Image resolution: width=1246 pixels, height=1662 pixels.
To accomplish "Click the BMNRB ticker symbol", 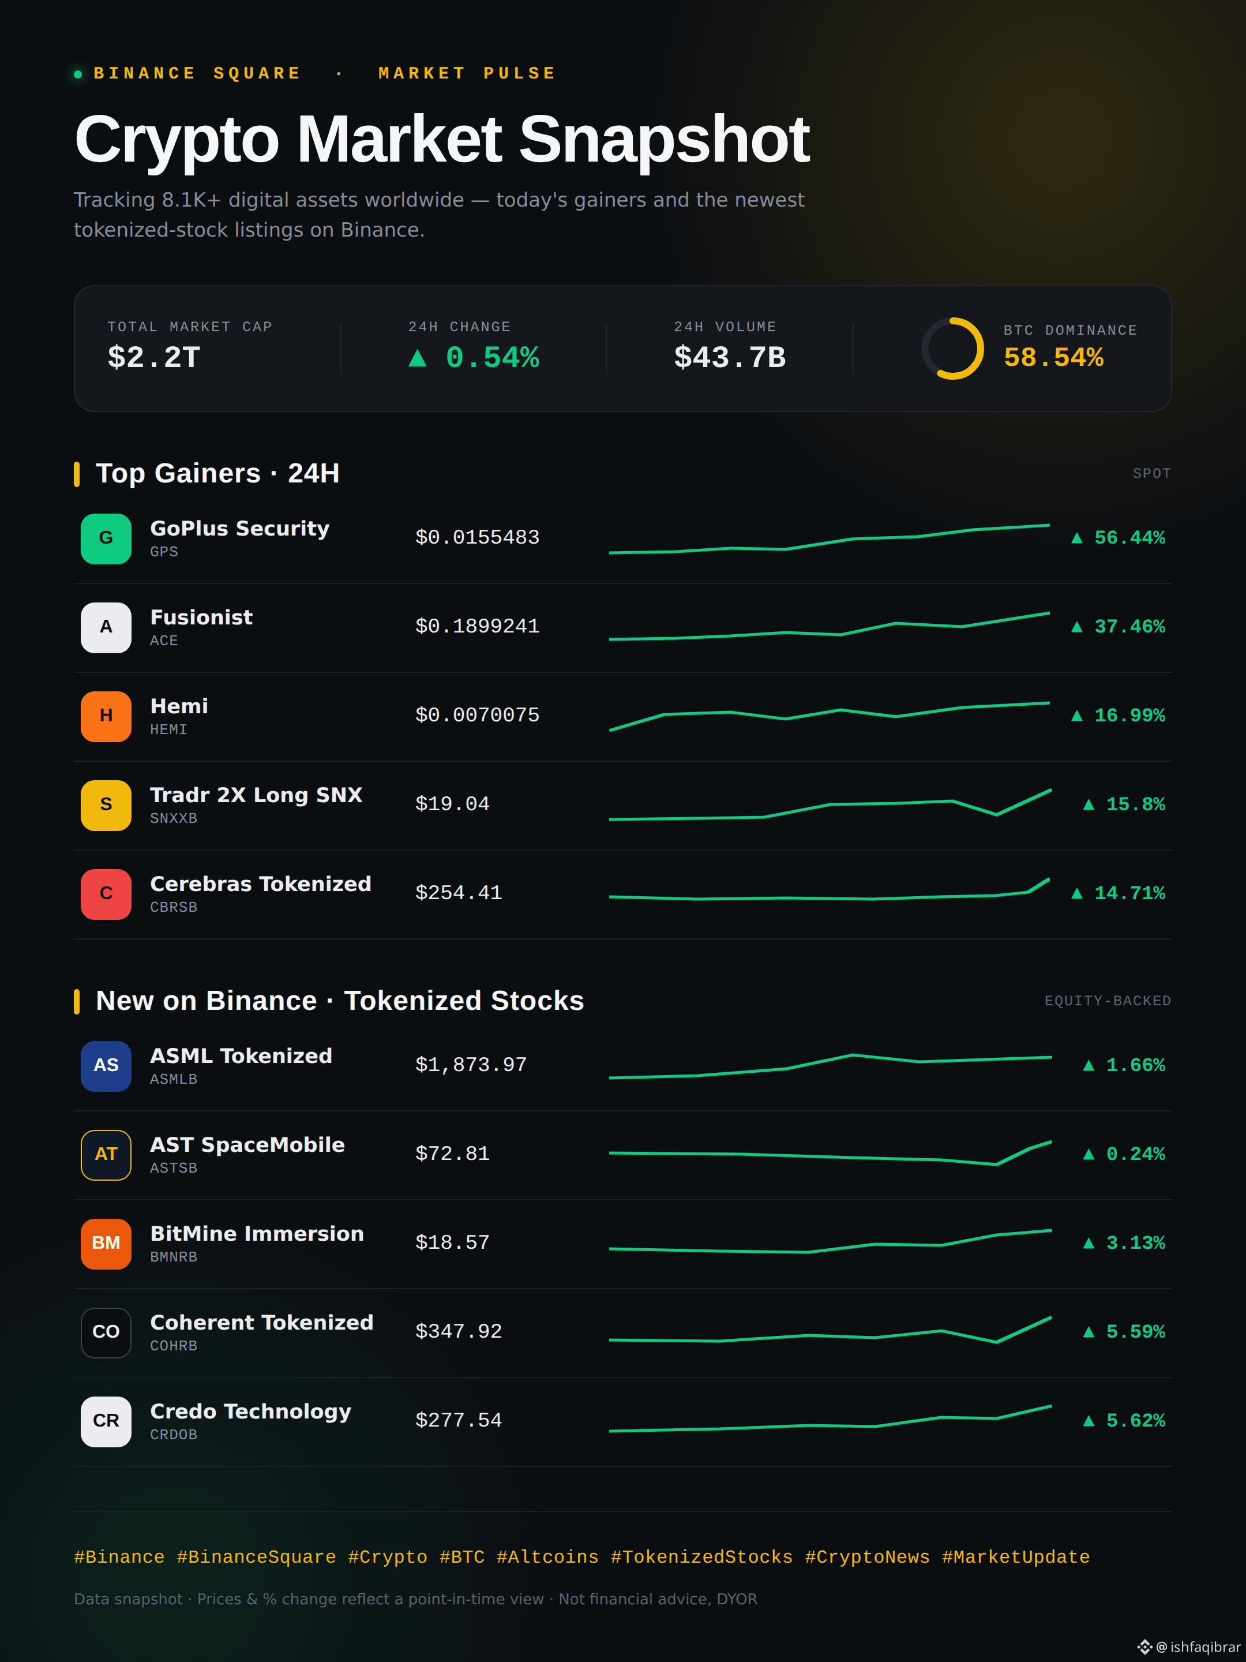I will (x=174, y=1257).
